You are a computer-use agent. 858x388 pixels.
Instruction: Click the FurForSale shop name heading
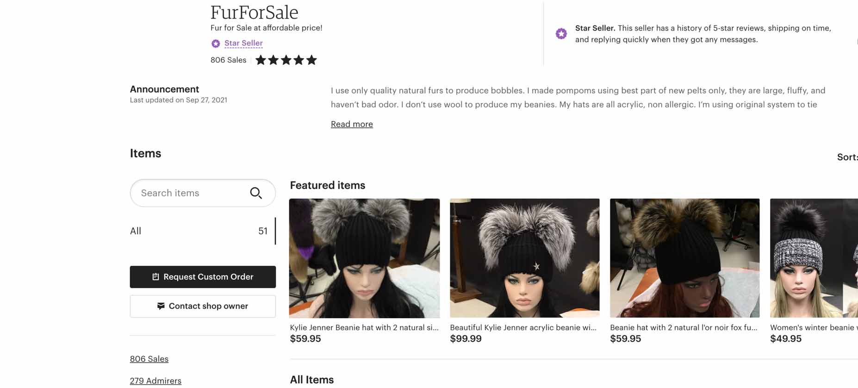click(254, 12)
